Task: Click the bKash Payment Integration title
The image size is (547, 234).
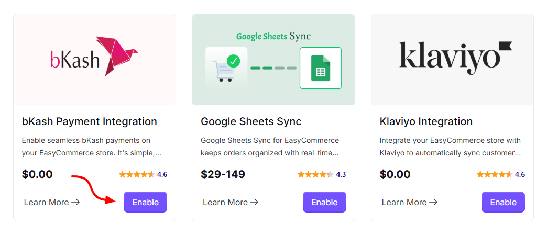Action: (x=89, y=121)
